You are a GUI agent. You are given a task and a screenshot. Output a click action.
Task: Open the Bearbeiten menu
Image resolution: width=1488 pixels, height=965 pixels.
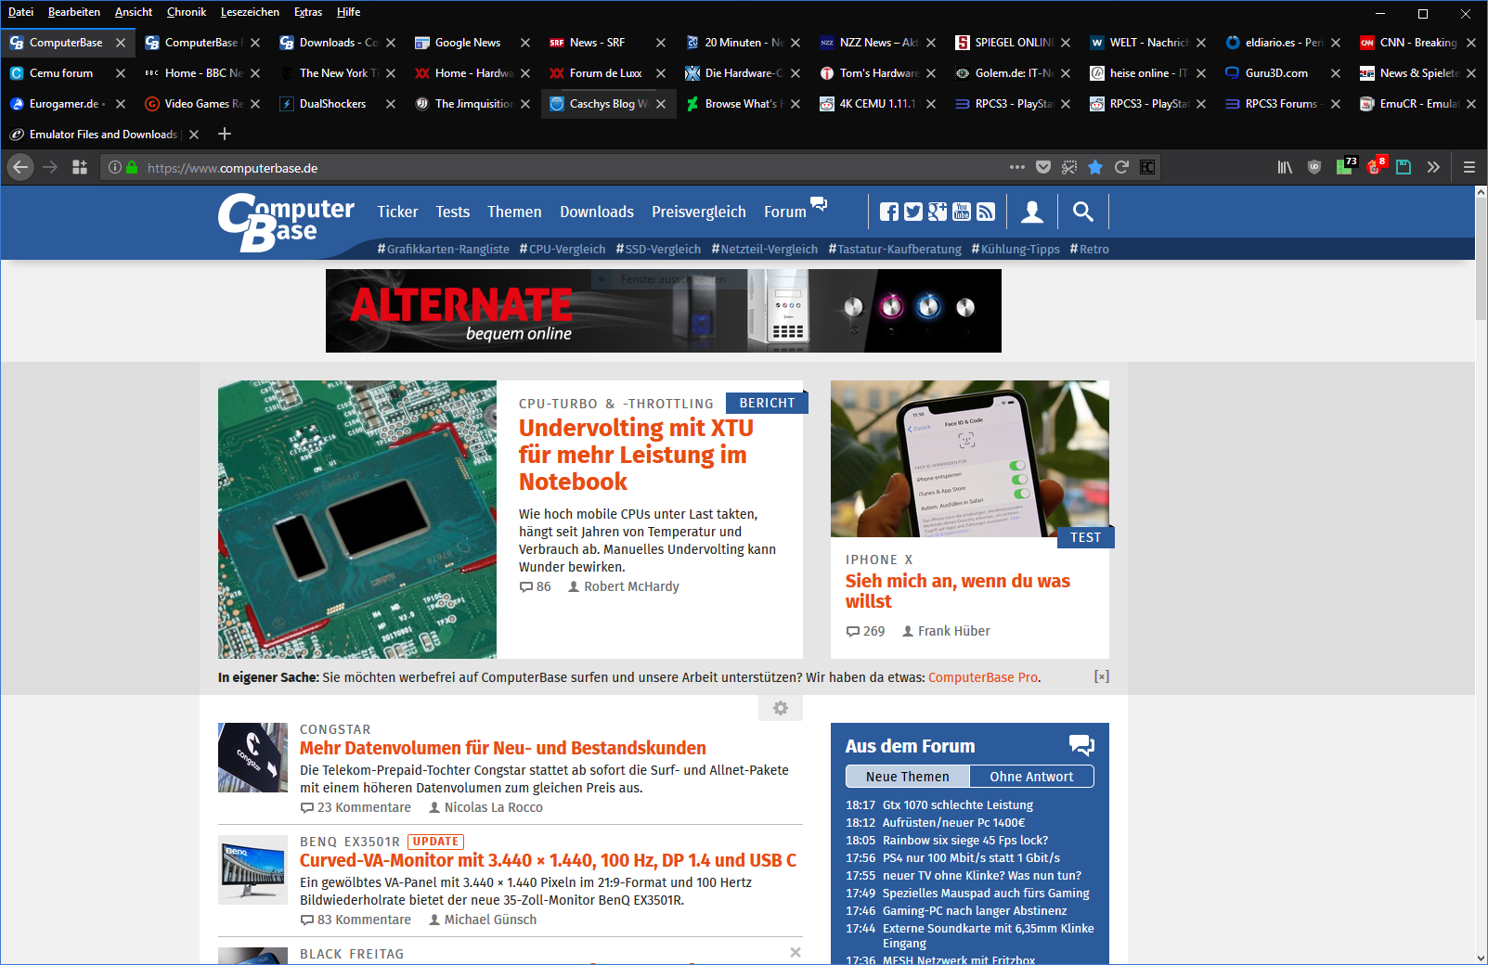[x=74, y=12]
